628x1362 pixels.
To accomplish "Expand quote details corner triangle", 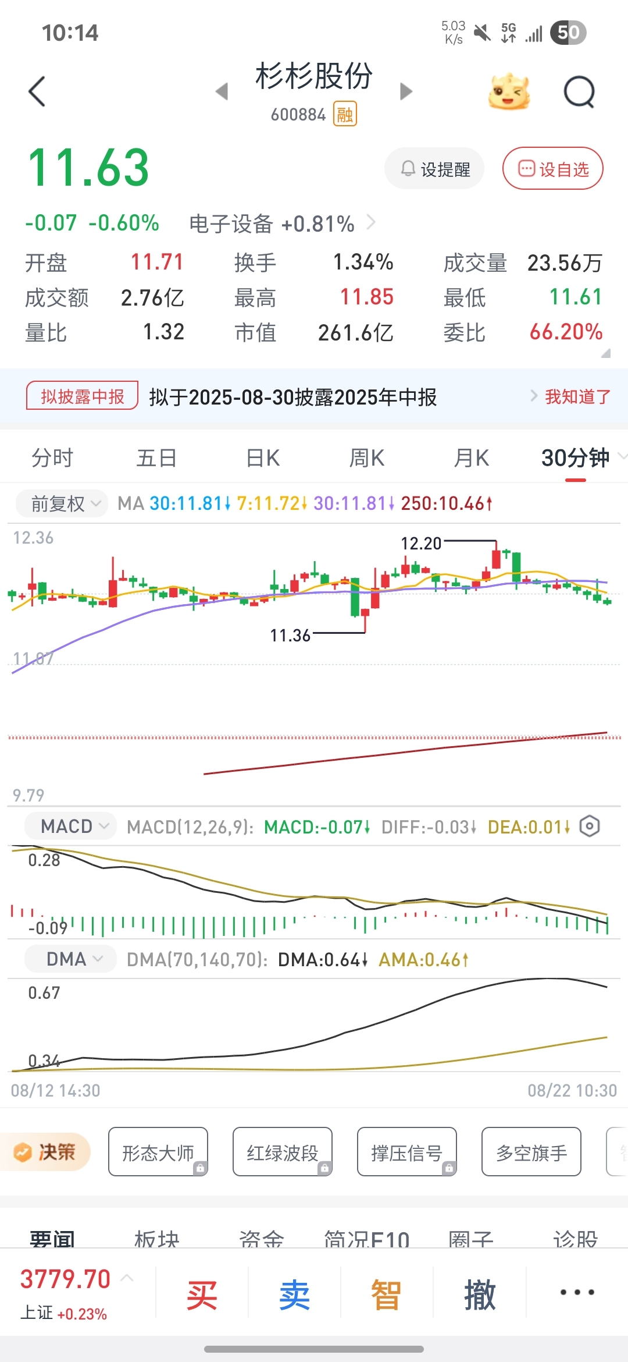I will pos(605,353).
